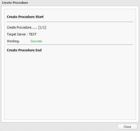
Task: Click the TEST server name
Action: tap(33, 34)
